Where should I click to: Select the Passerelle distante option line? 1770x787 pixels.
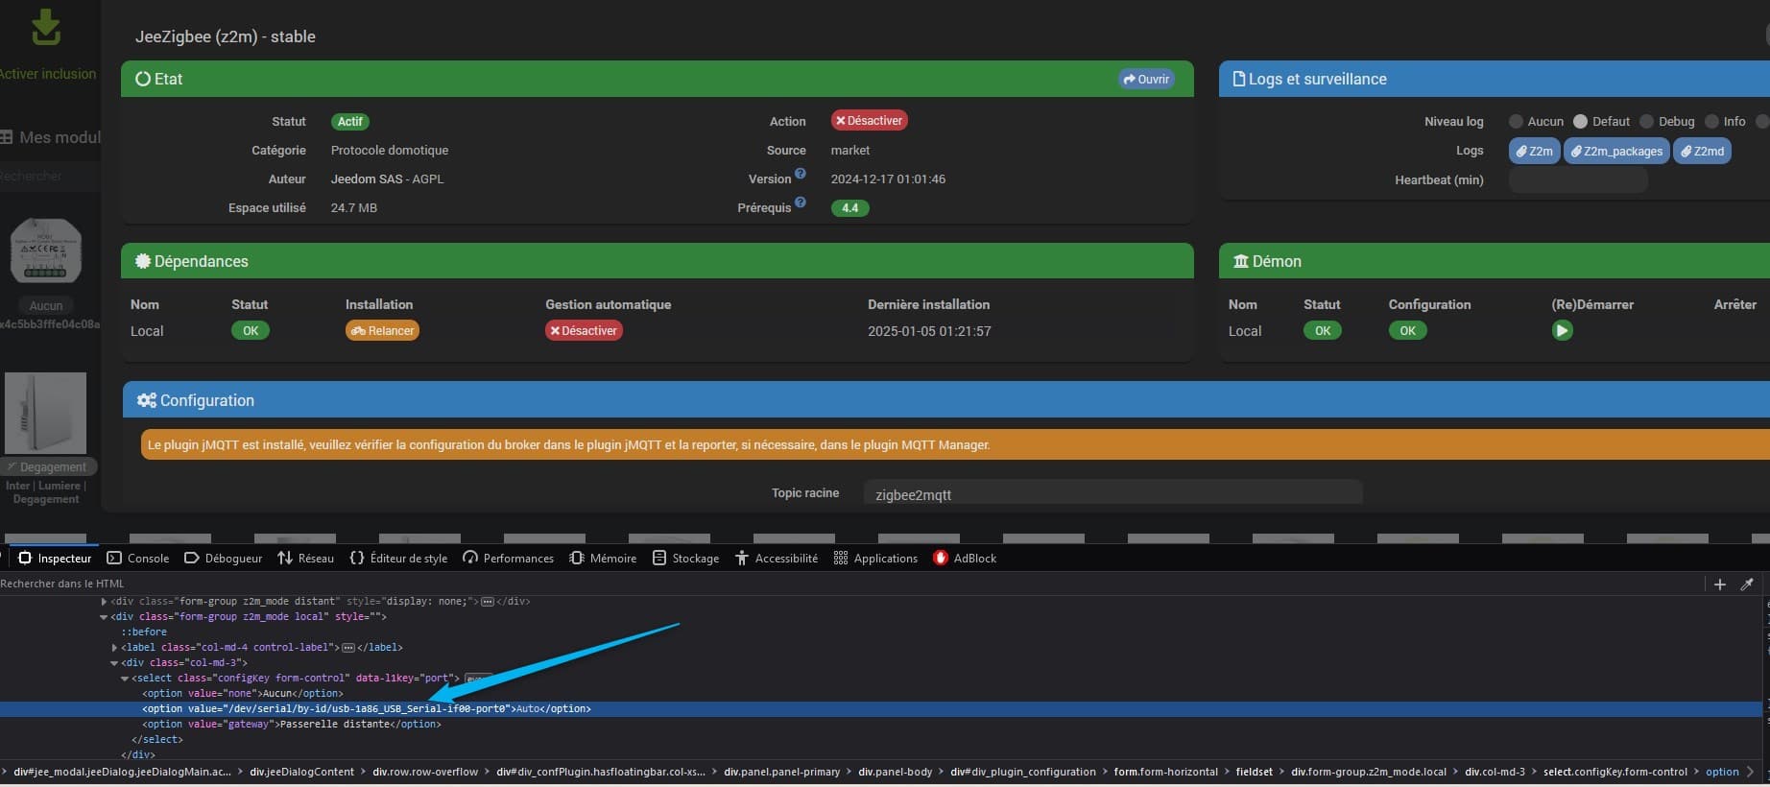point(292,725)
